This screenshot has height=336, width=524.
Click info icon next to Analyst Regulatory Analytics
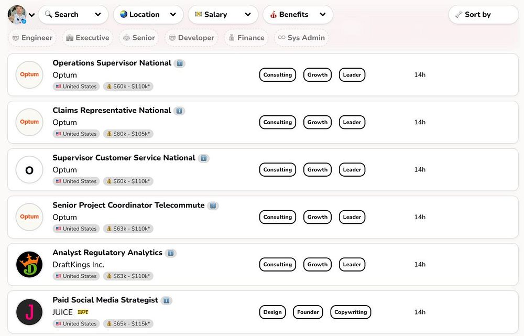point(170,253)
